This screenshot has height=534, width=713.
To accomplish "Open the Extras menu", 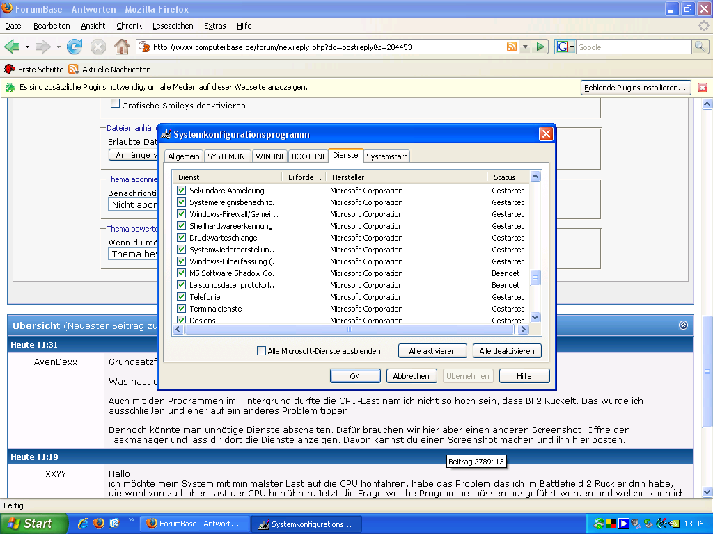I will pos(214,26).
